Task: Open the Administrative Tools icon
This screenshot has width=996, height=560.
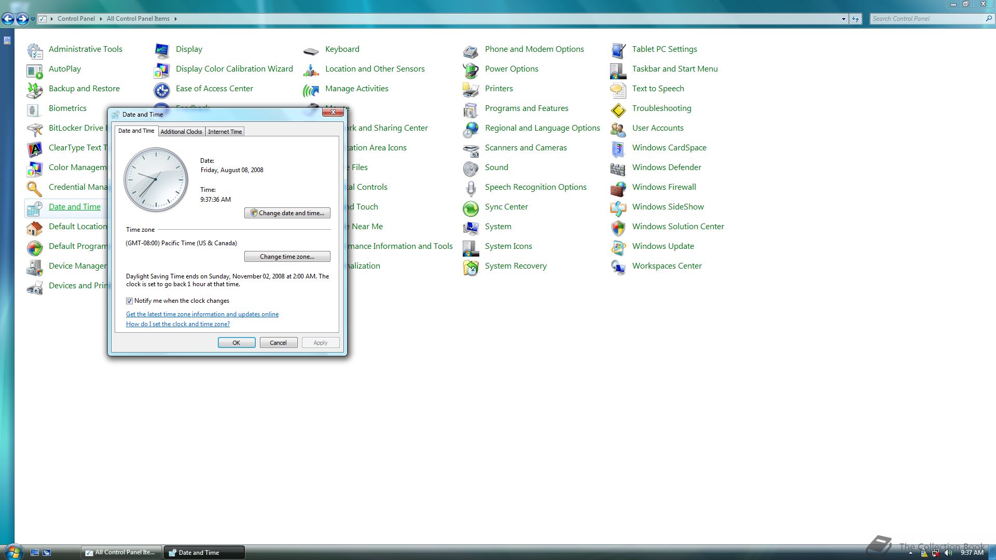Action: (x=35, y=50)
